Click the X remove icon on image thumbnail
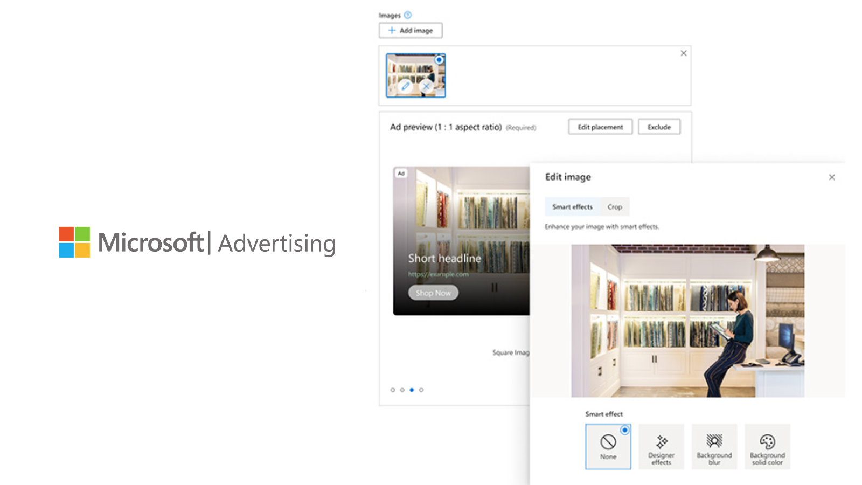The height and width of the screenshot is (485, 862). click(427, 86)
